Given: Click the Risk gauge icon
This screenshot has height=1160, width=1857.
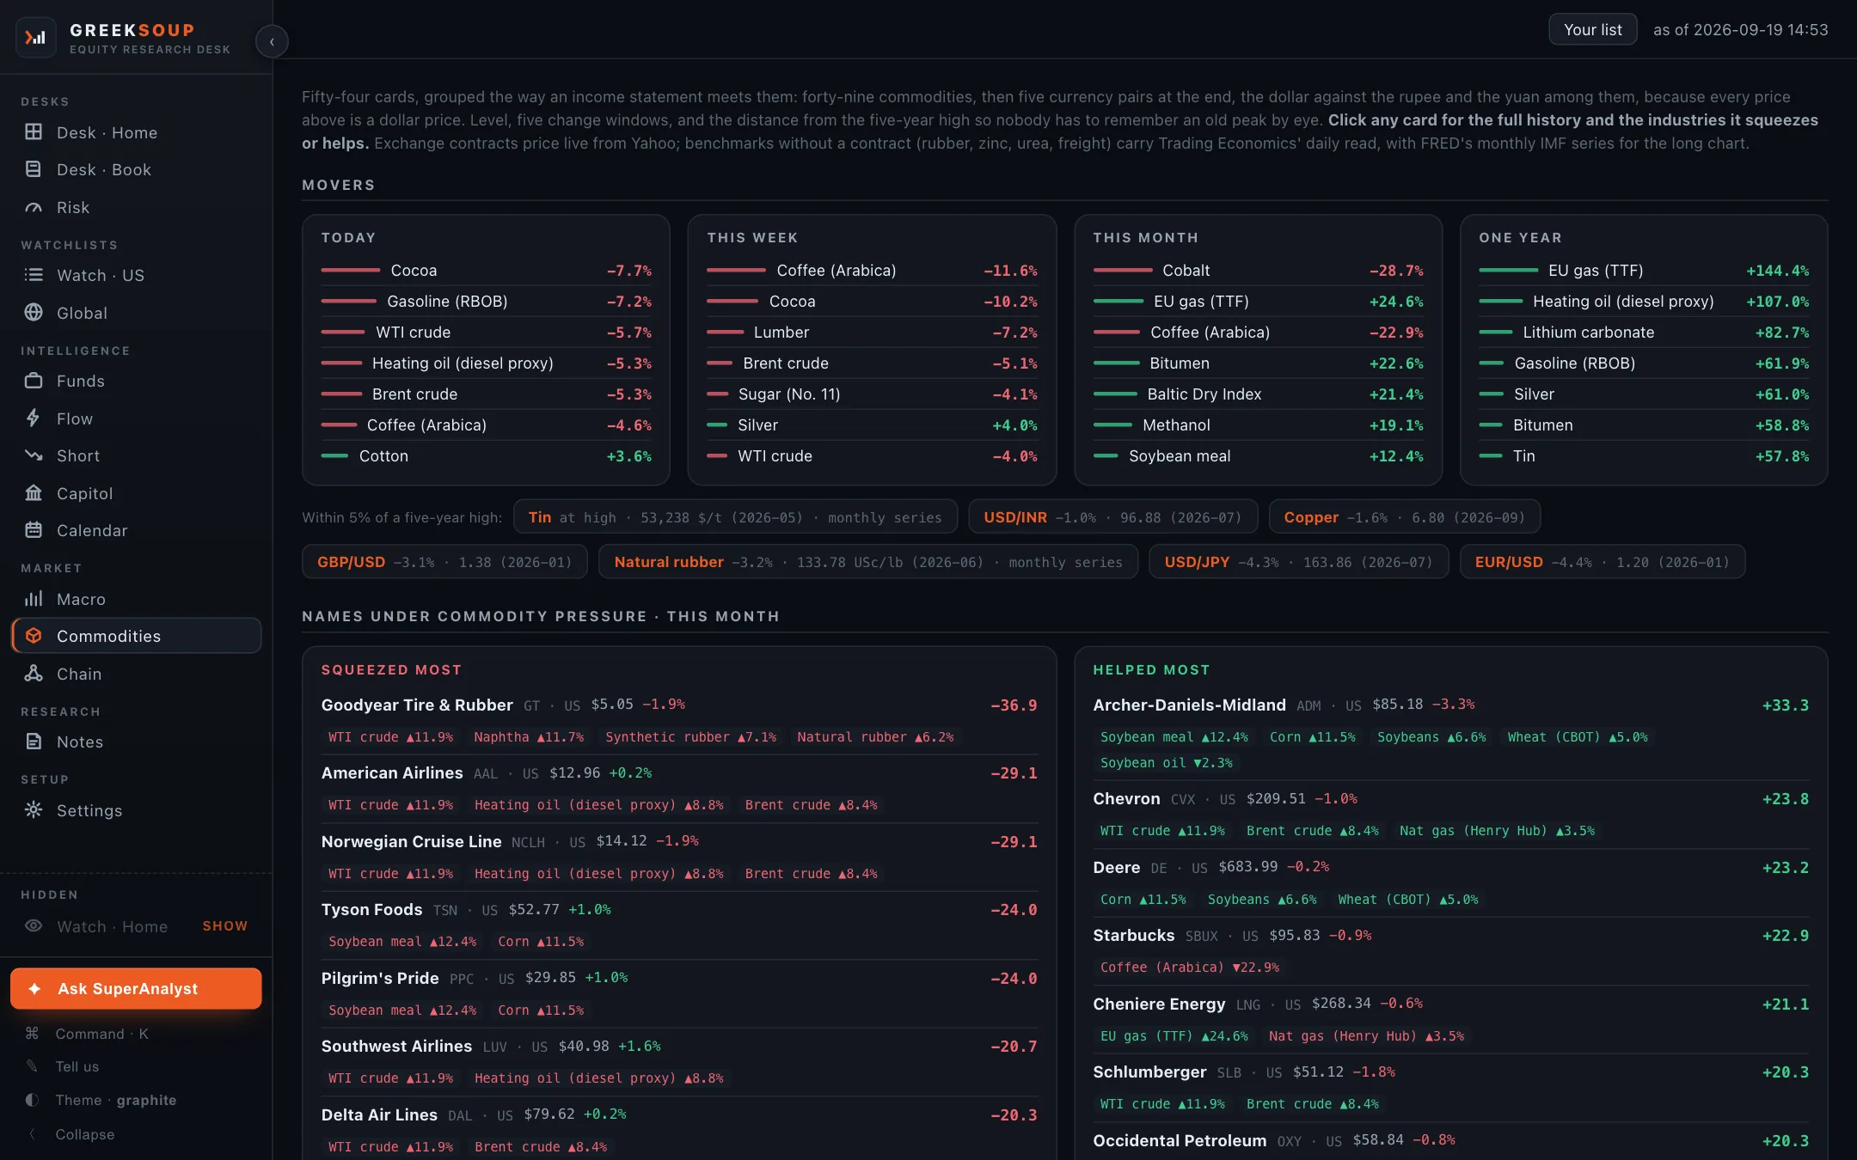Looking at the screenshot, I should coord(34,207).
